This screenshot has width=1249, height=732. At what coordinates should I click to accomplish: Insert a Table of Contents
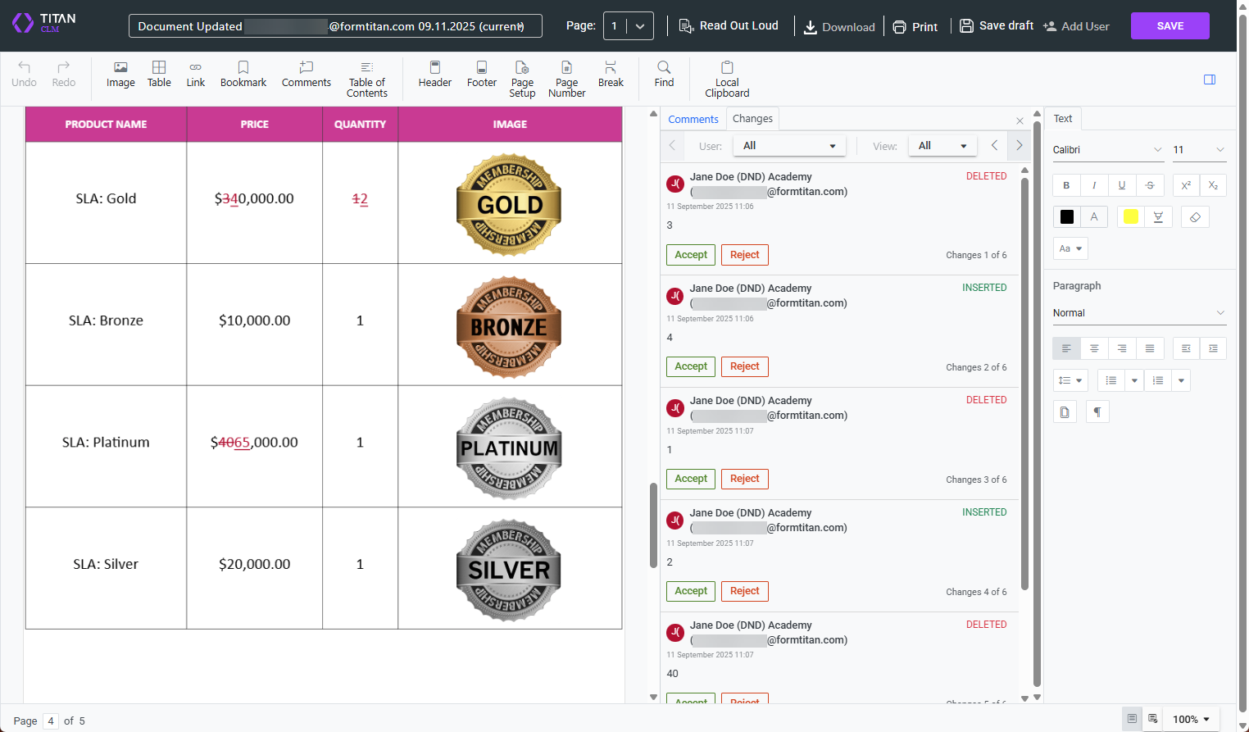366,78
